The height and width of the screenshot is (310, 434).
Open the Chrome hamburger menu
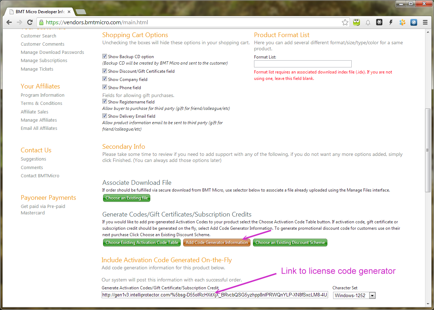click(425, 22)
